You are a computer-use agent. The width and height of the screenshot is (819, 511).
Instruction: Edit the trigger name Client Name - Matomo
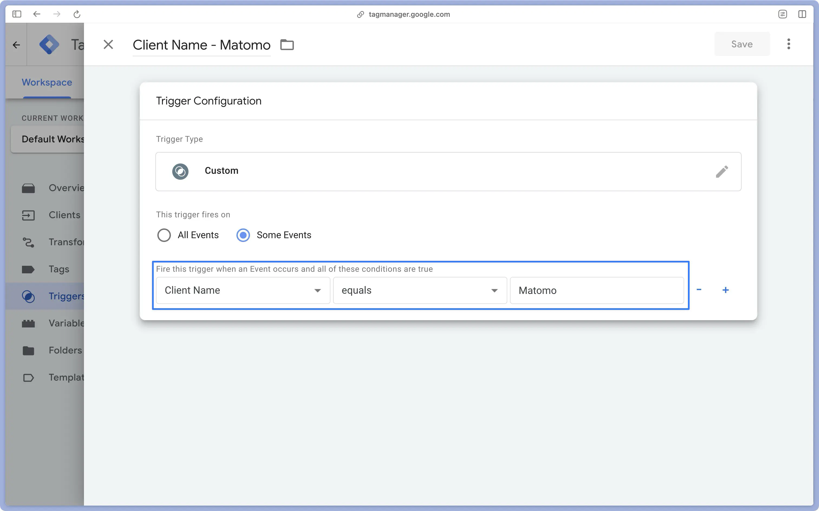coord(201,45)
